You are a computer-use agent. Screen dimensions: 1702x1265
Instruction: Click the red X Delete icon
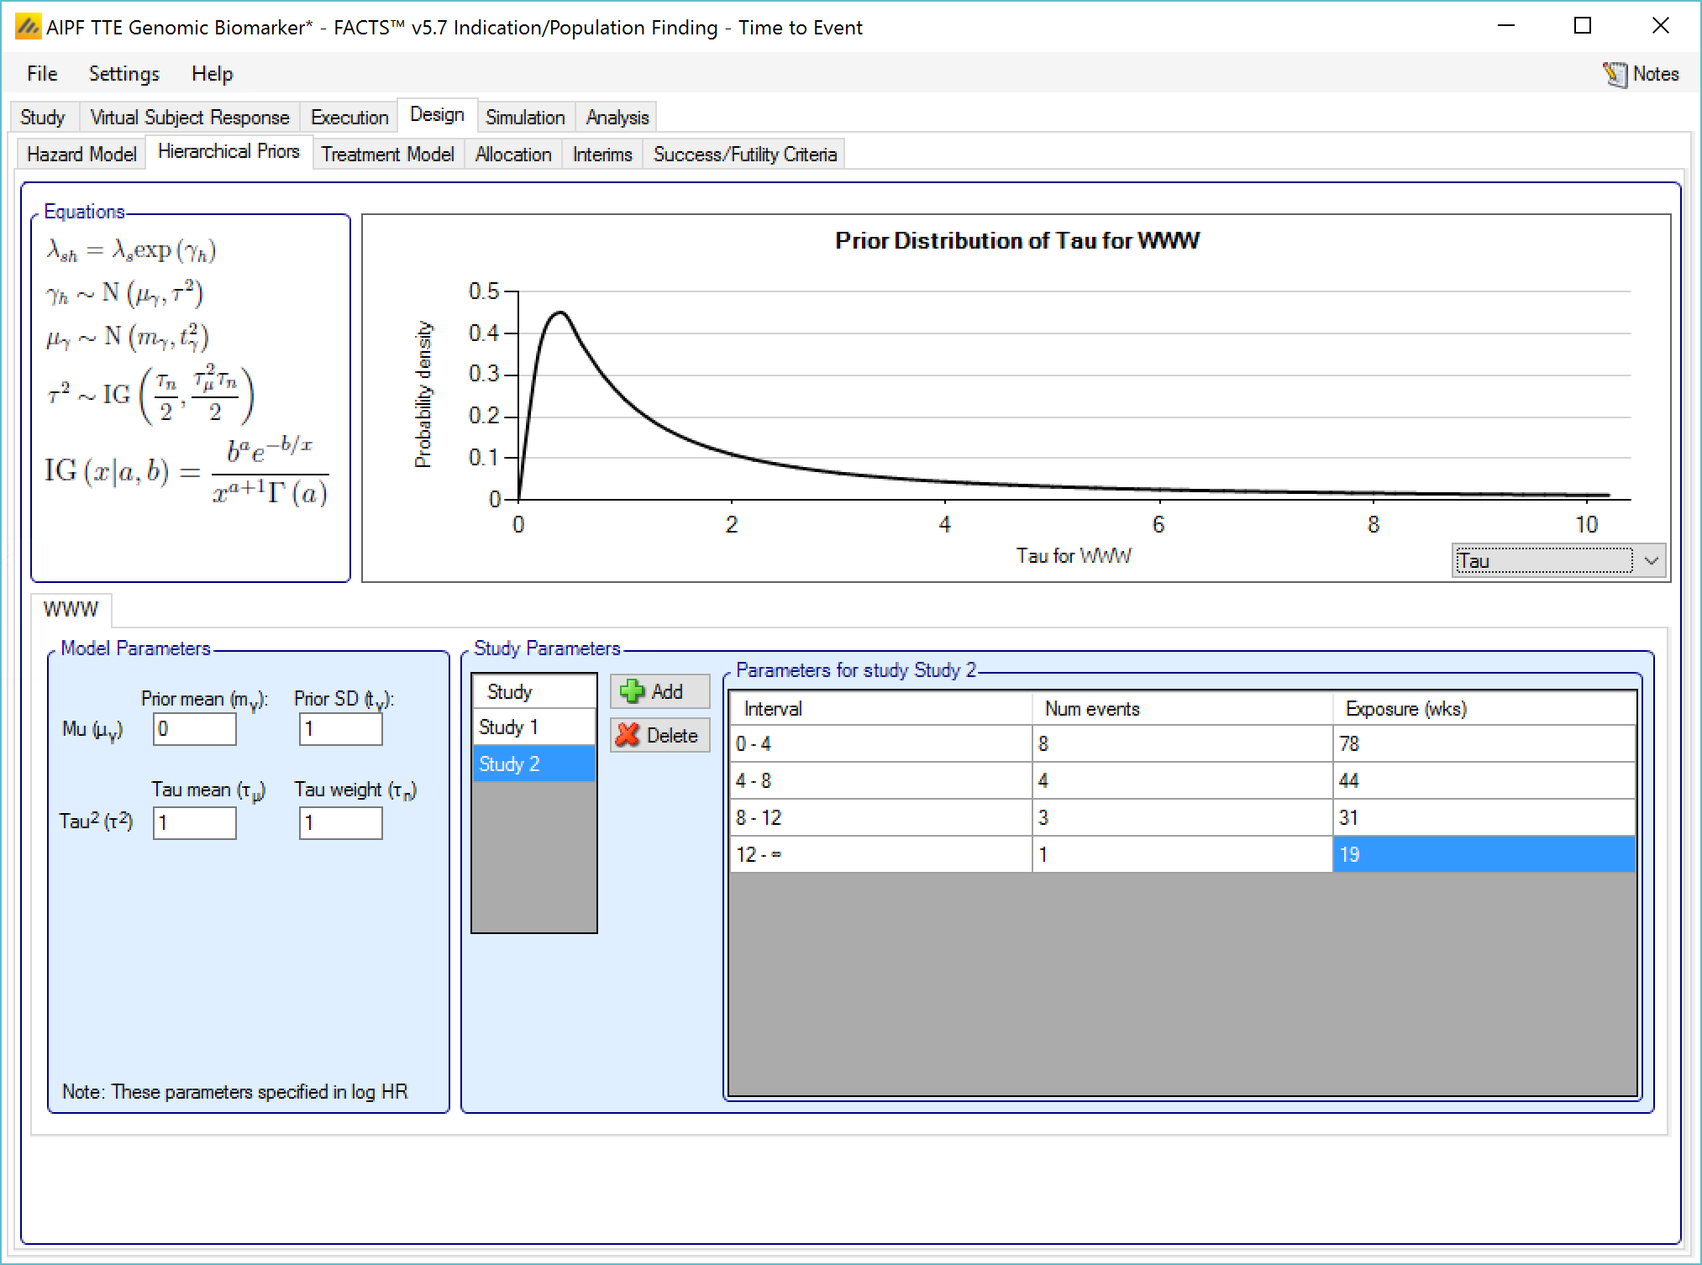click(x=628, y=735)
